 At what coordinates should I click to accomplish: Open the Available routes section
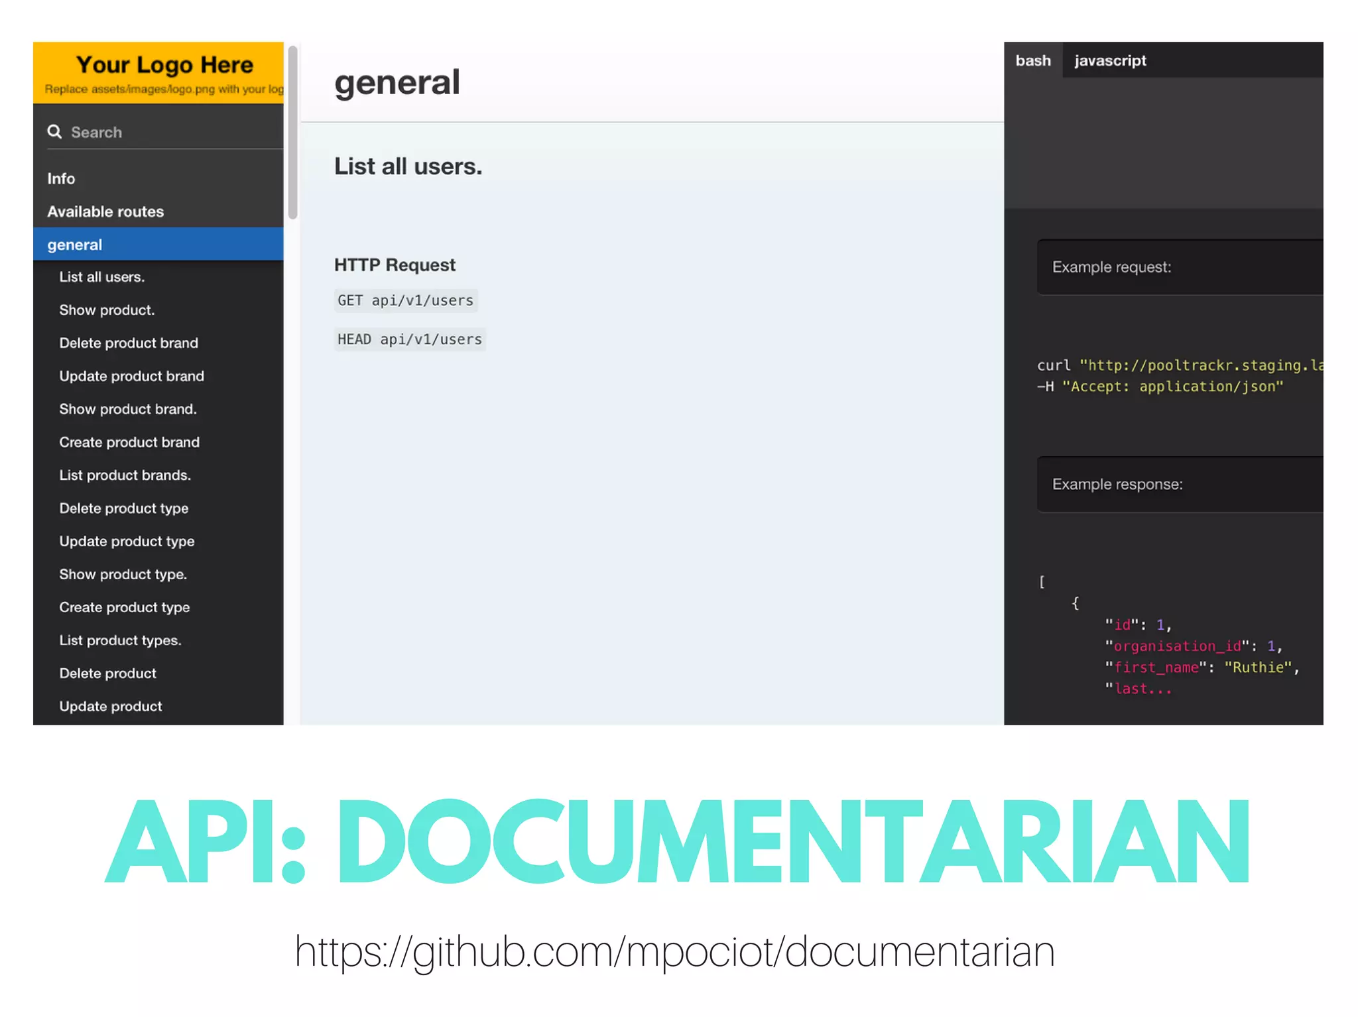pyautogui.click(x=105, y=211)
